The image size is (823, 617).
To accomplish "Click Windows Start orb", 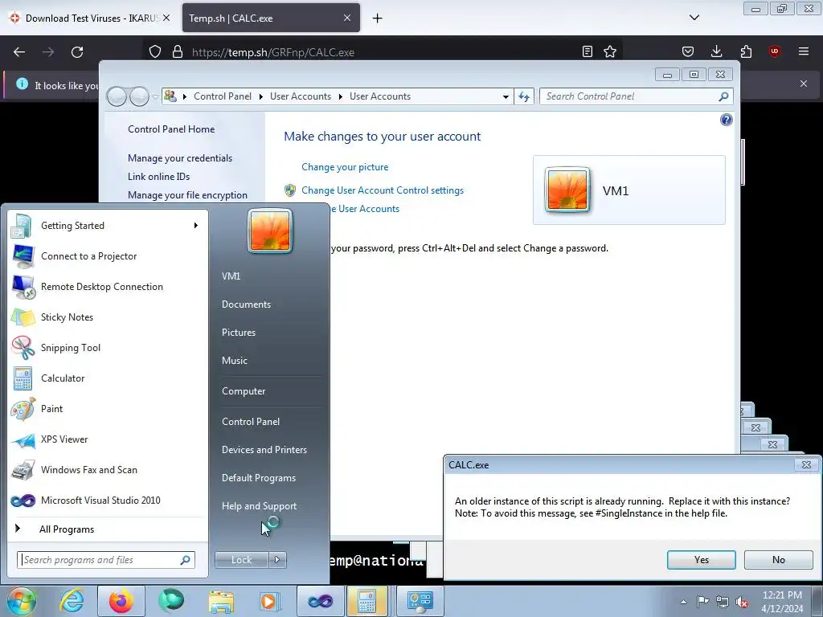I will click(x=22, y=601).
